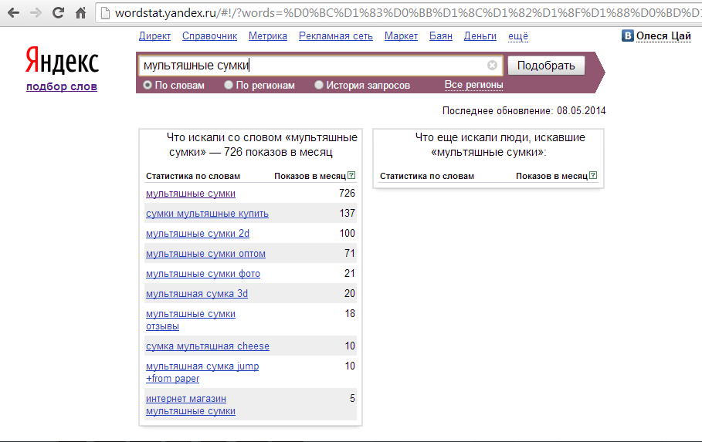Reload the page with refresh icon
This screenshot has height=442, width=702.
tap(58, 13)
